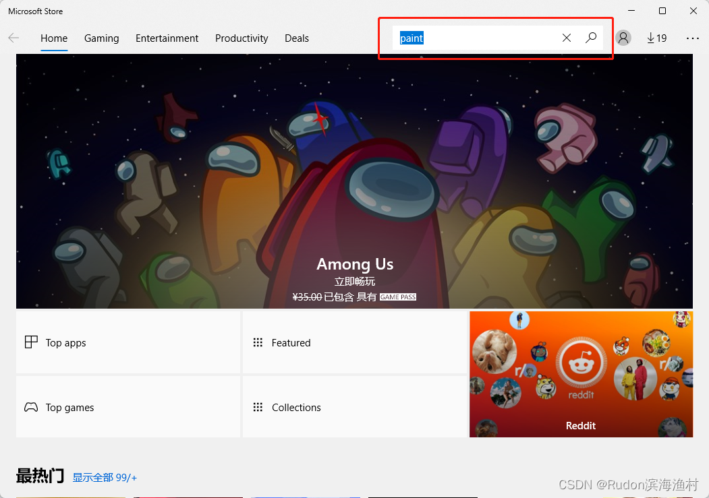Image resolution: width=709 pixels, height=498 pixels.
Task: Clear the search box with the X icon
Action: [x=566, y=38]
